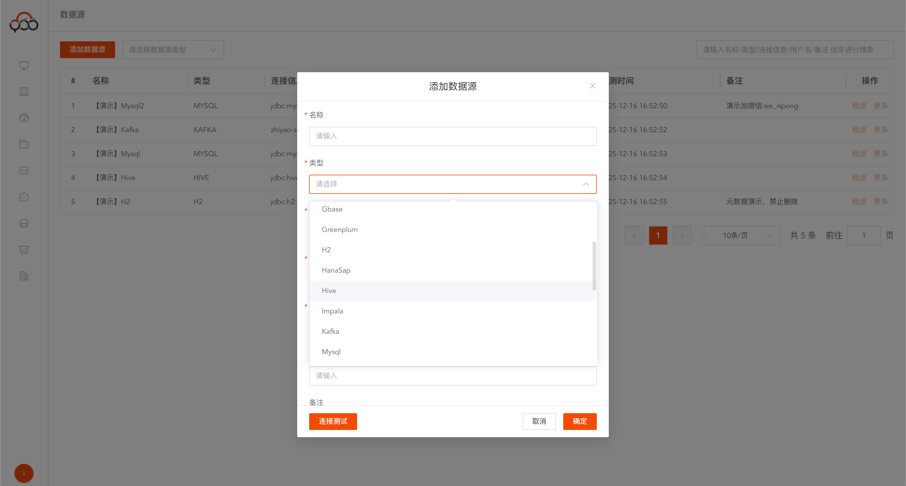Open the gauge dashboard icon in the sidebar
Viewport: 906px width, 486px height.
tap(24, 118)
